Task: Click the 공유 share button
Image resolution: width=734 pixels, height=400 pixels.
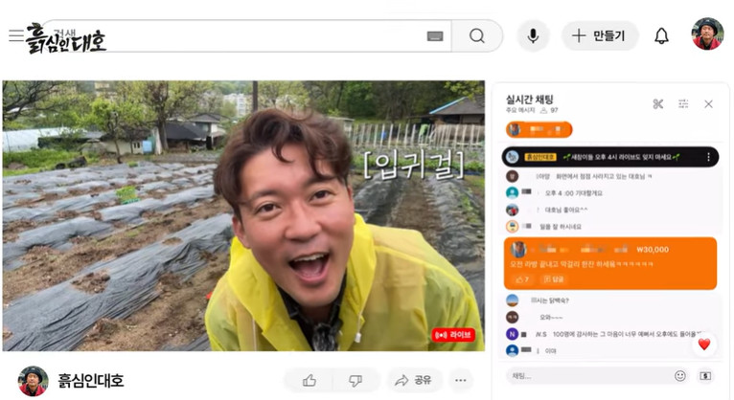Action: pos(414,380)
